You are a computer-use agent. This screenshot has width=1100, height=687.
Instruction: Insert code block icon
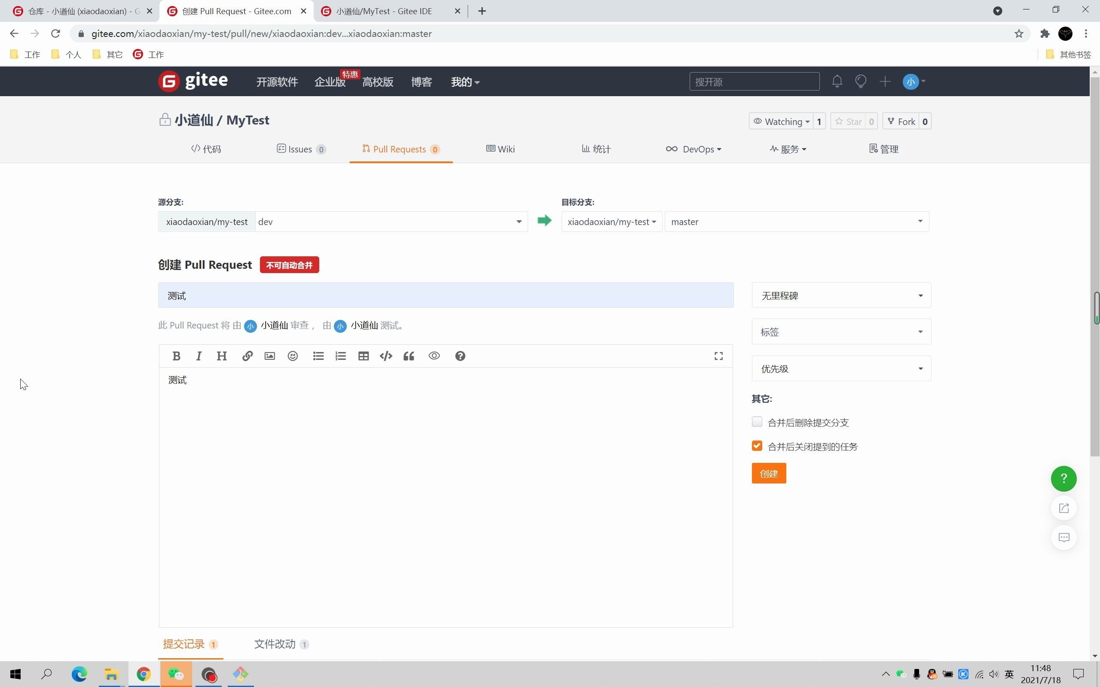coord(386,356)
